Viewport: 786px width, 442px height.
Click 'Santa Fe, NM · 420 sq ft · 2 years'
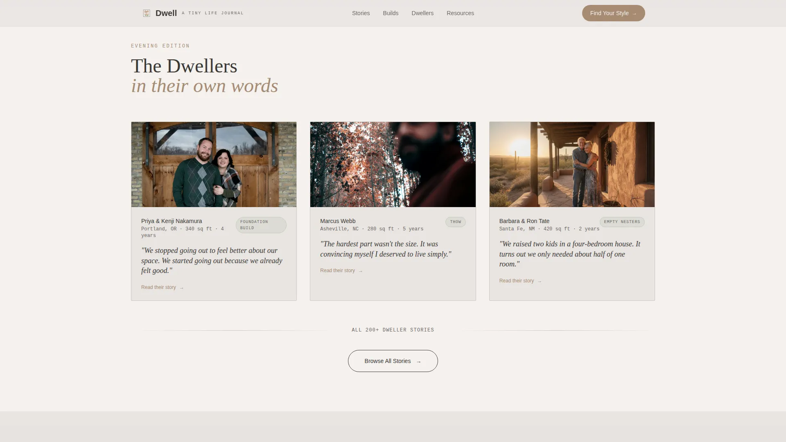point(549,229)
